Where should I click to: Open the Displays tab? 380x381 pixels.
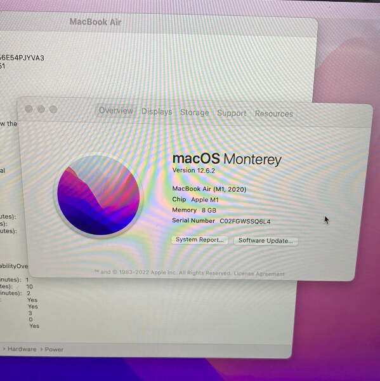[157, 112]
